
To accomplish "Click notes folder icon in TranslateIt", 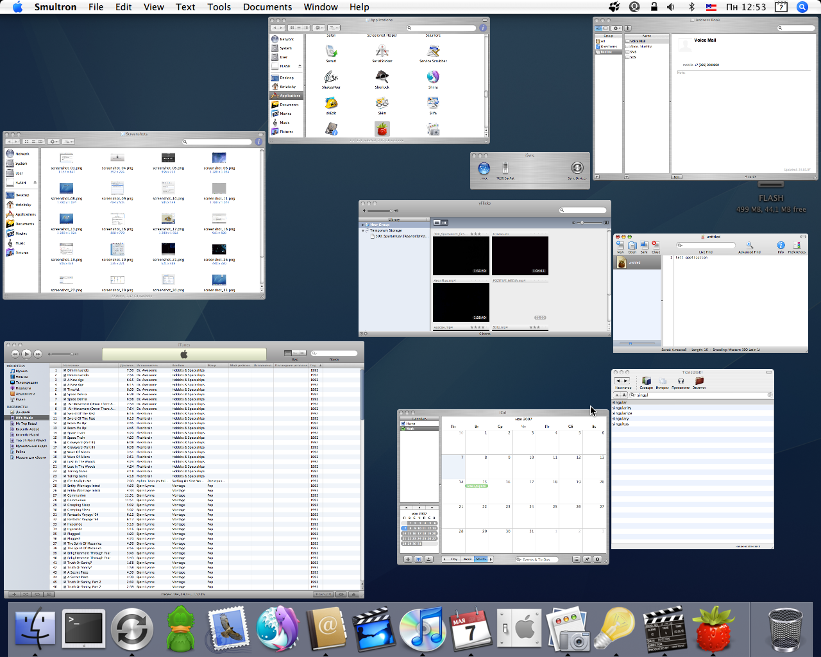I will coord(699,382).
